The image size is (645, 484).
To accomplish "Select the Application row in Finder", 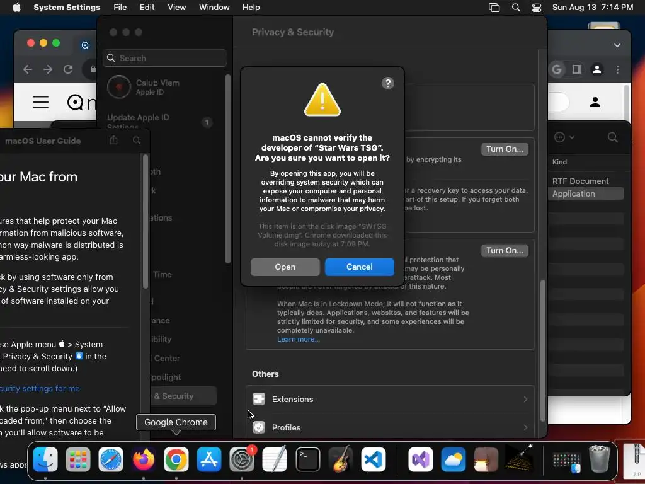I will coord(586,194).
